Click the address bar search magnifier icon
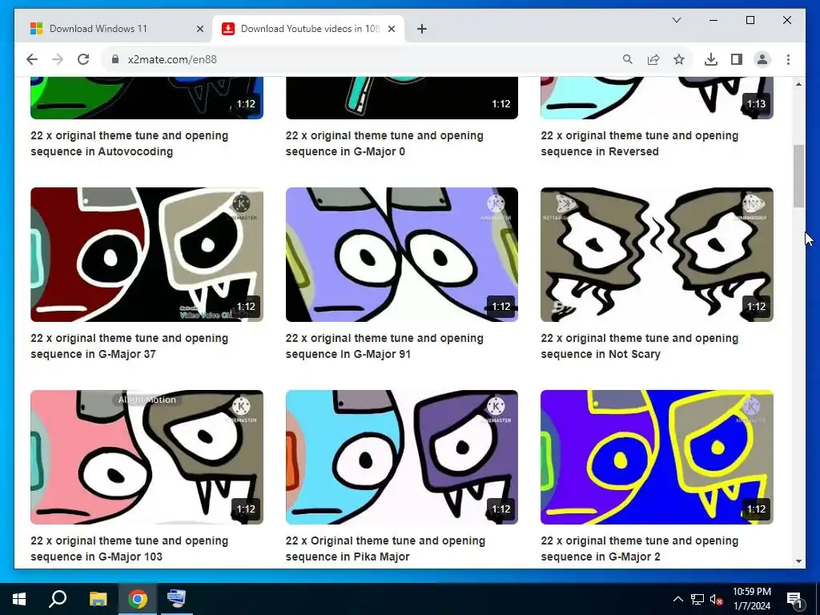Viewport: 820px width, 615px height. (x=628, y=59)
